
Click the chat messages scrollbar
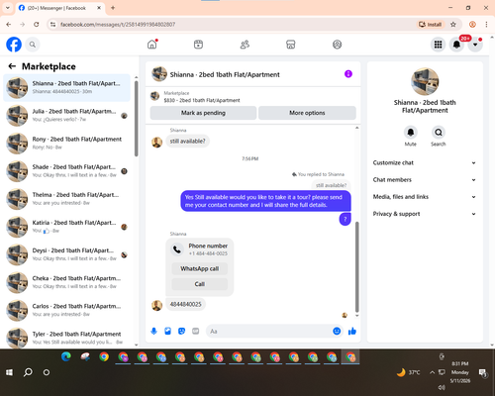coord(356,267)
